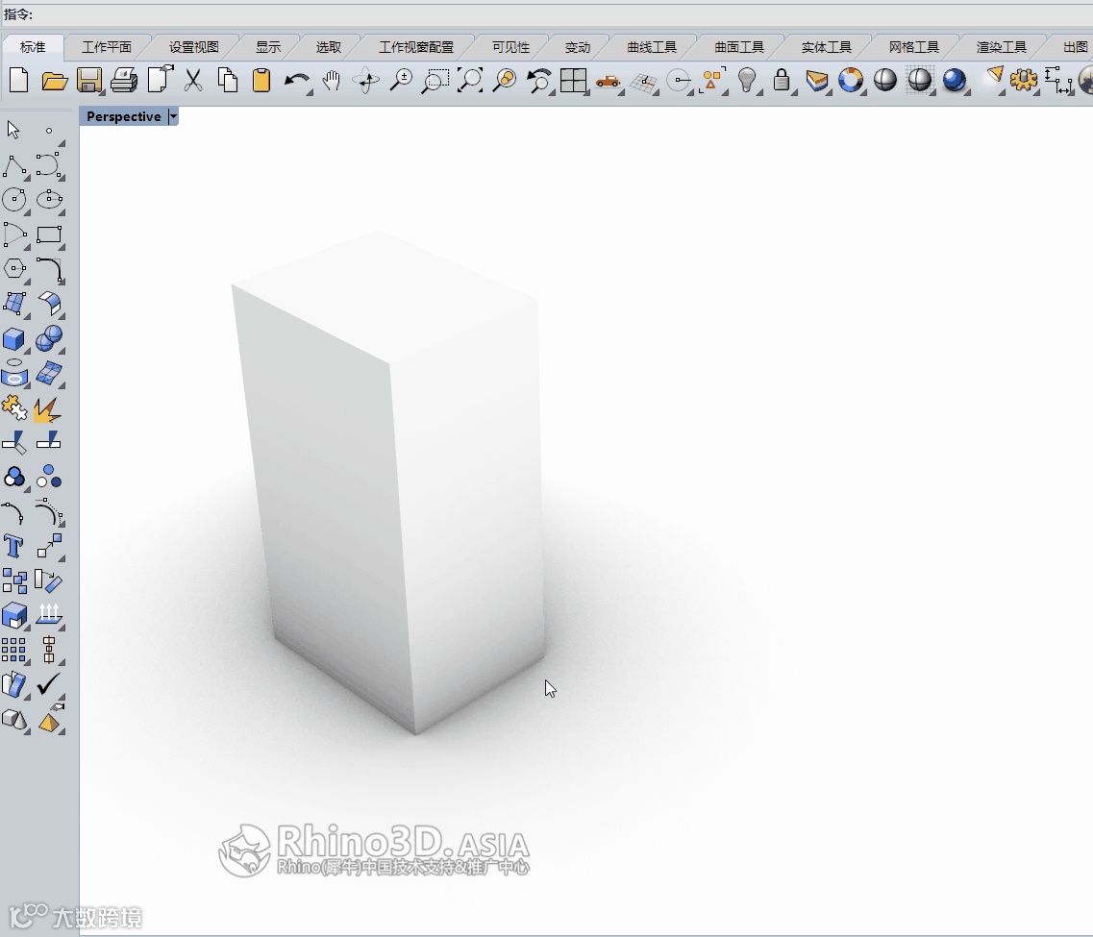Switch to the 设置视图 tab
This screenshot has width=1093, height=937.
pos(194,47)
